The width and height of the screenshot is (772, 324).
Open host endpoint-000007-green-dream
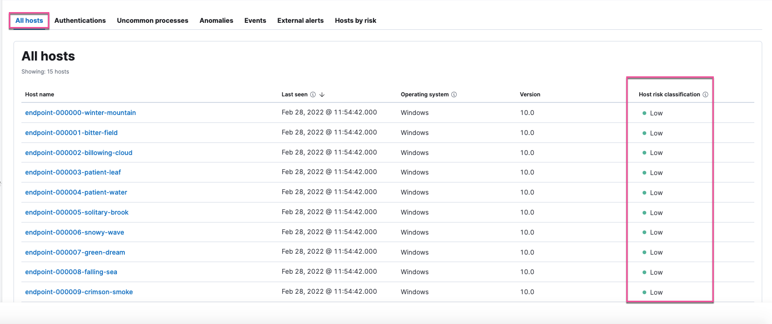click(75, 252)
